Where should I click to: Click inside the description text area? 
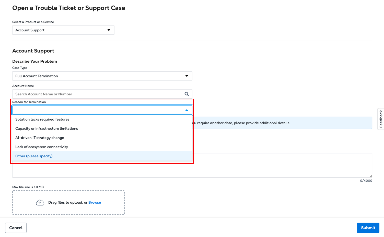pos(281,166)
